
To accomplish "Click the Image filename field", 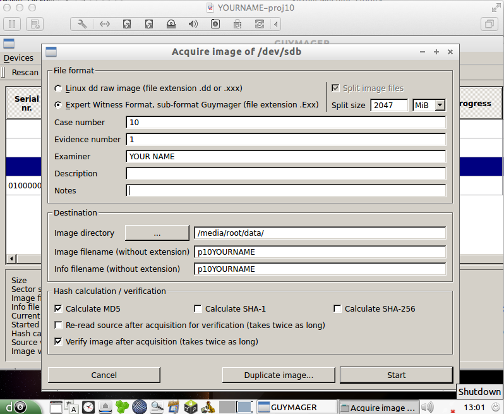I will 320,252.
